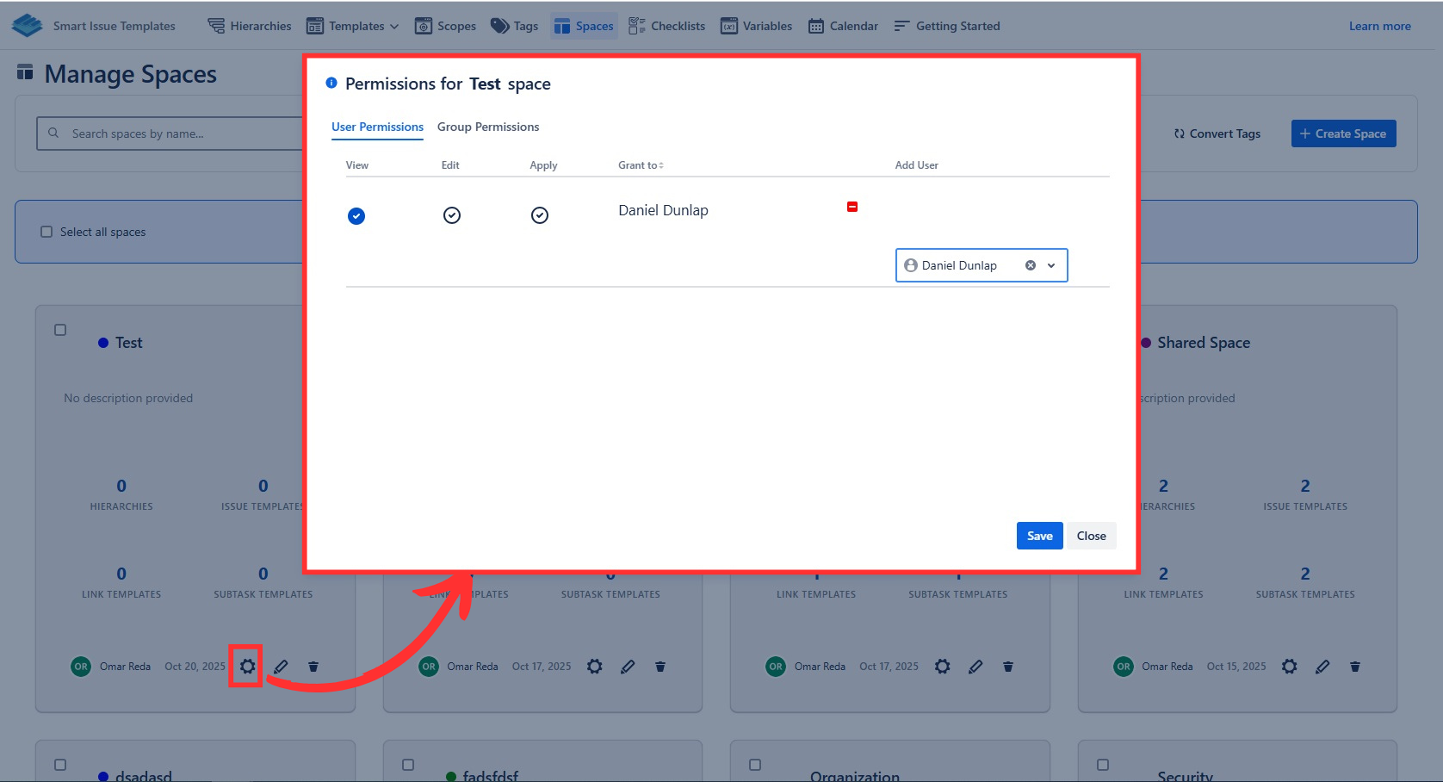Expand the Add User dropdown arrow
Image resolution: width=1443 pixels, height=782 pixels.
pyautogui.click(x=1051, y=265)
